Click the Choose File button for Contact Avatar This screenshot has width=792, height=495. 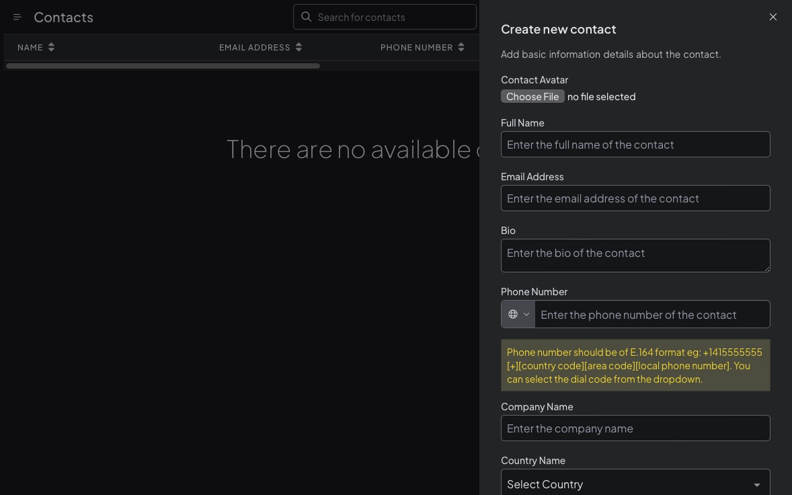point(532,96)
